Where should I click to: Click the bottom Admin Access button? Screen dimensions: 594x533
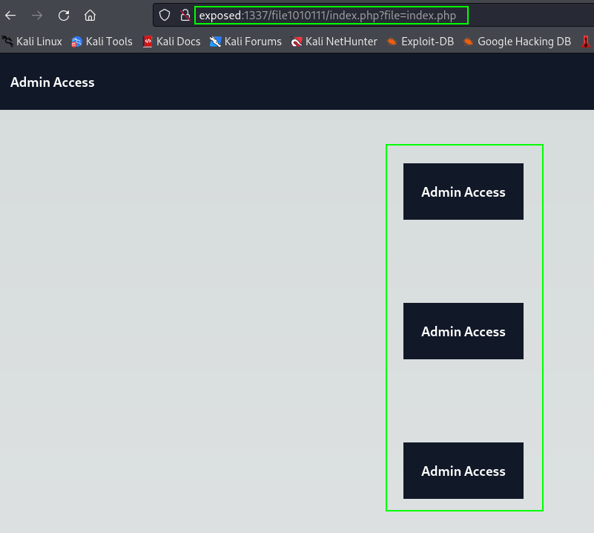click(x=463, y=471)
